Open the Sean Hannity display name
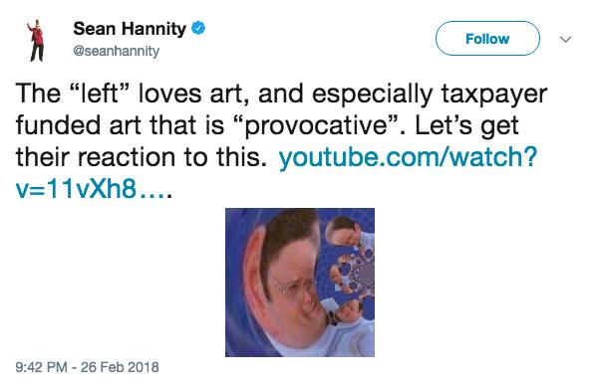Viewport: 602px width, 387px height. (130, 29)
